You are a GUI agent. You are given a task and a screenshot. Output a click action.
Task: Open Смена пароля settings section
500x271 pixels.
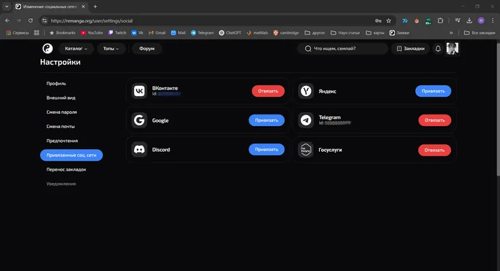(x=62, y=112)
